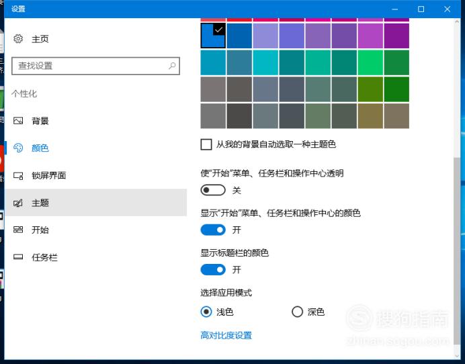This screenshot has height=364, width=465.
Task: Click the Lock screen icon
Action: (x=18, y=175)
